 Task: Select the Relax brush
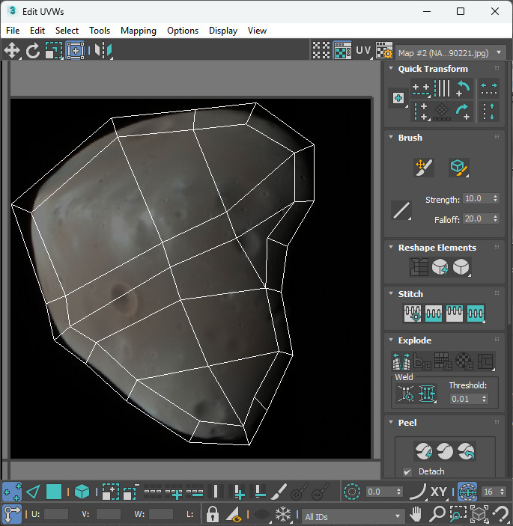[x=459, y=168]
